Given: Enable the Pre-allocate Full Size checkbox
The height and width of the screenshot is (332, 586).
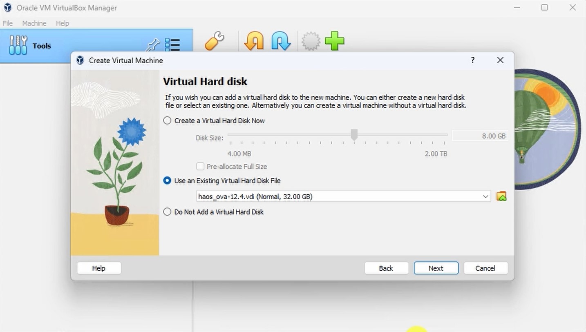Looking at the screenshot, I should click(x=200, y=166).
